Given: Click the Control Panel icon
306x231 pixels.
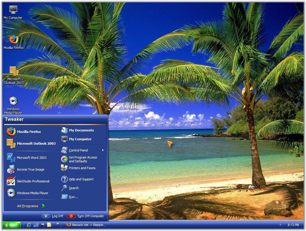Looking at the screenshot, I should [64, 150].
